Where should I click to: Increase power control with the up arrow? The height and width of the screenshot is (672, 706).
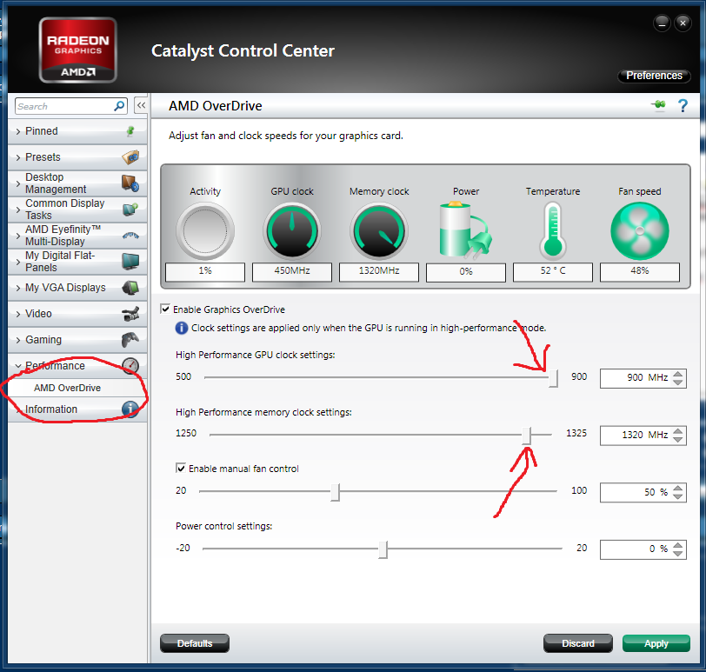678,544
